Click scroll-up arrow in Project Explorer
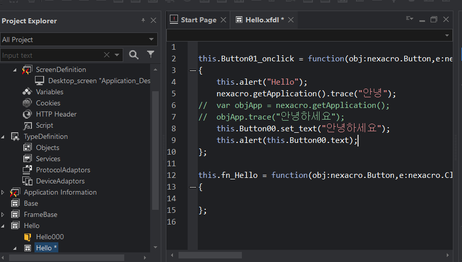Image resolution: width=462 pixels, height=262 pixels. point(155,69)
